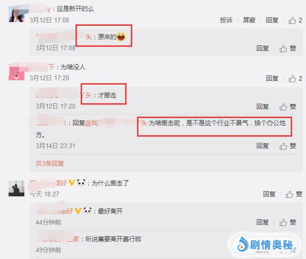
Task: Like the comment "这是新开的么" via thumbs-up
Action: tap(292, 20)
